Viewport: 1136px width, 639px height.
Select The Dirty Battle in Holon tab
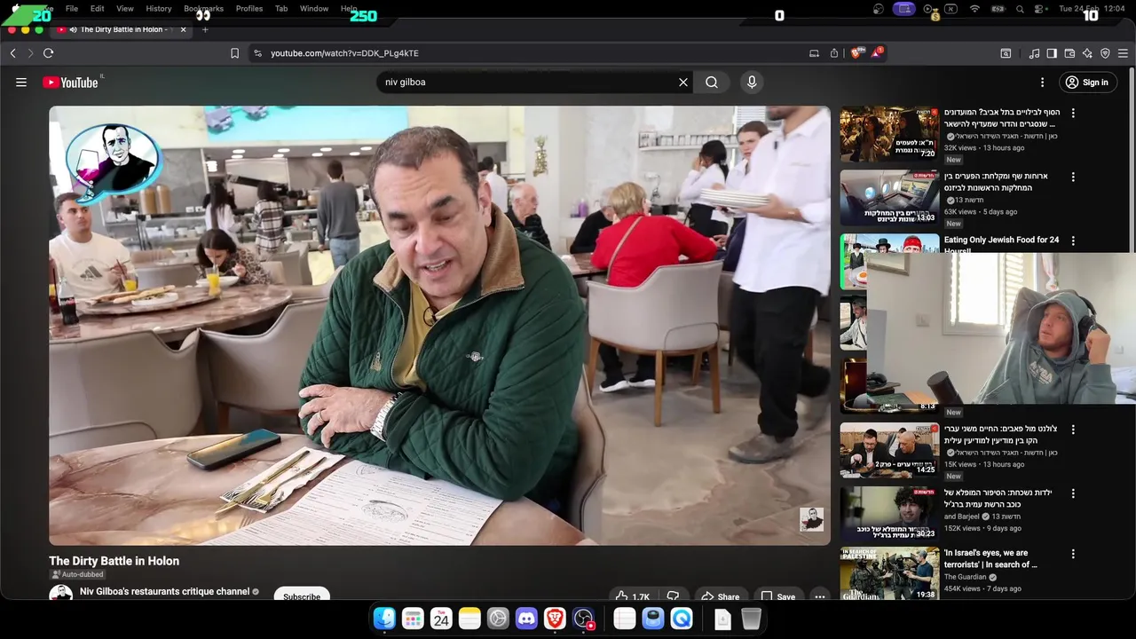tap(122, 29)
